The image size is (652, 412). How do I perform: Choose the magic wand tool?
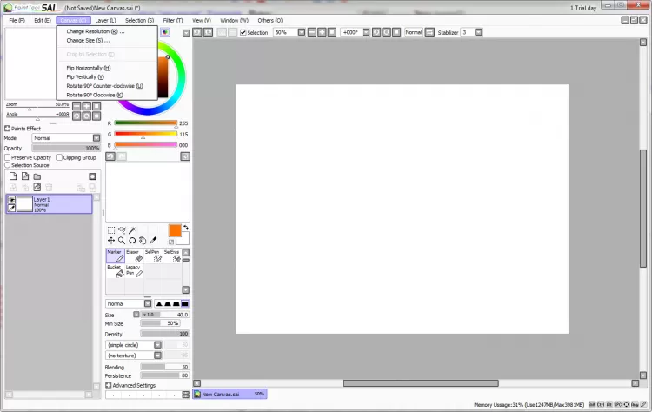[132, 230]
